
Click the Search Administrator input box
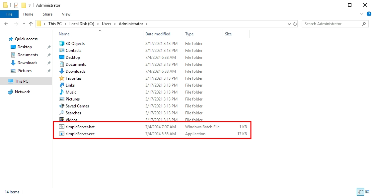(332, 24)
